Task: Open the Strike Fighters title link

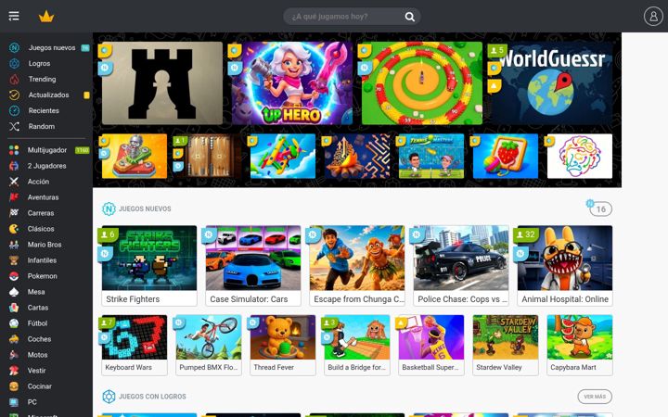Action: click(133, 299)
